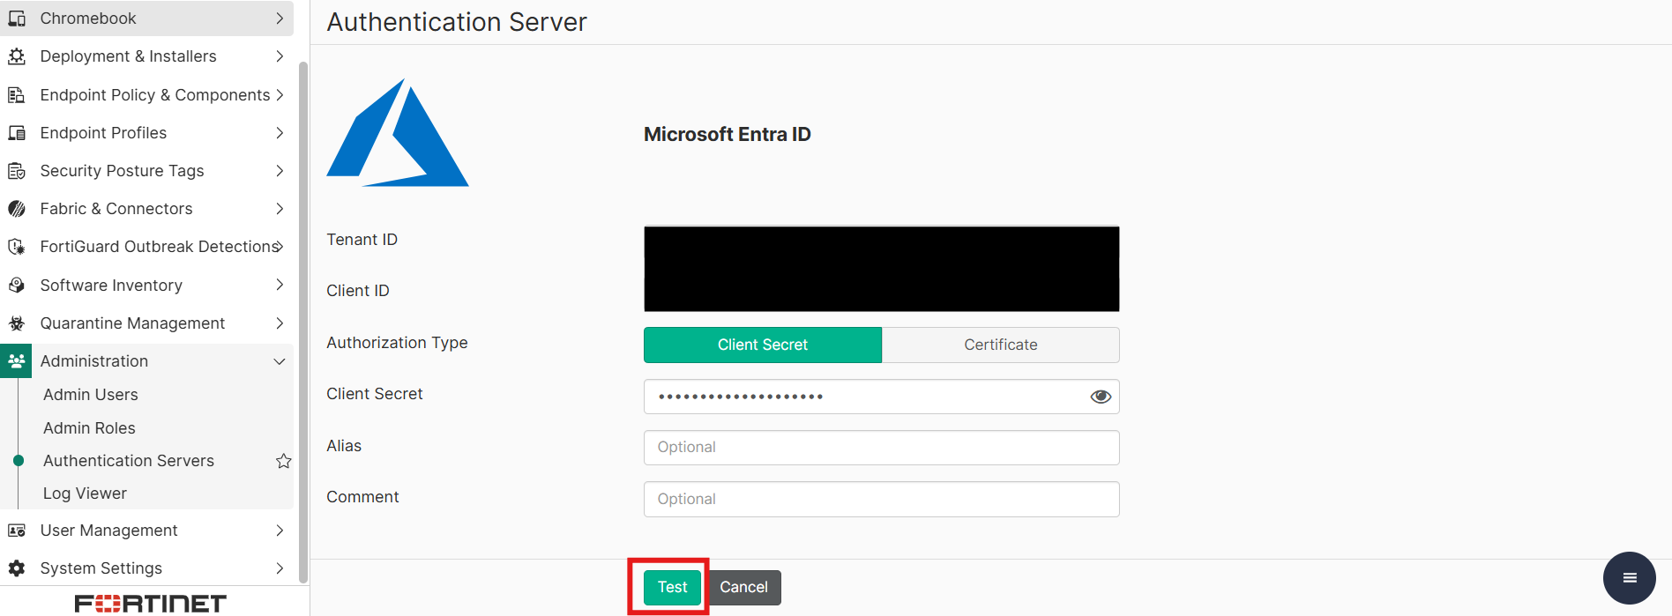Viewport: 1672px width, 616px height.
Task: Open Log Viewer page
Action: [x=85, y=494]
